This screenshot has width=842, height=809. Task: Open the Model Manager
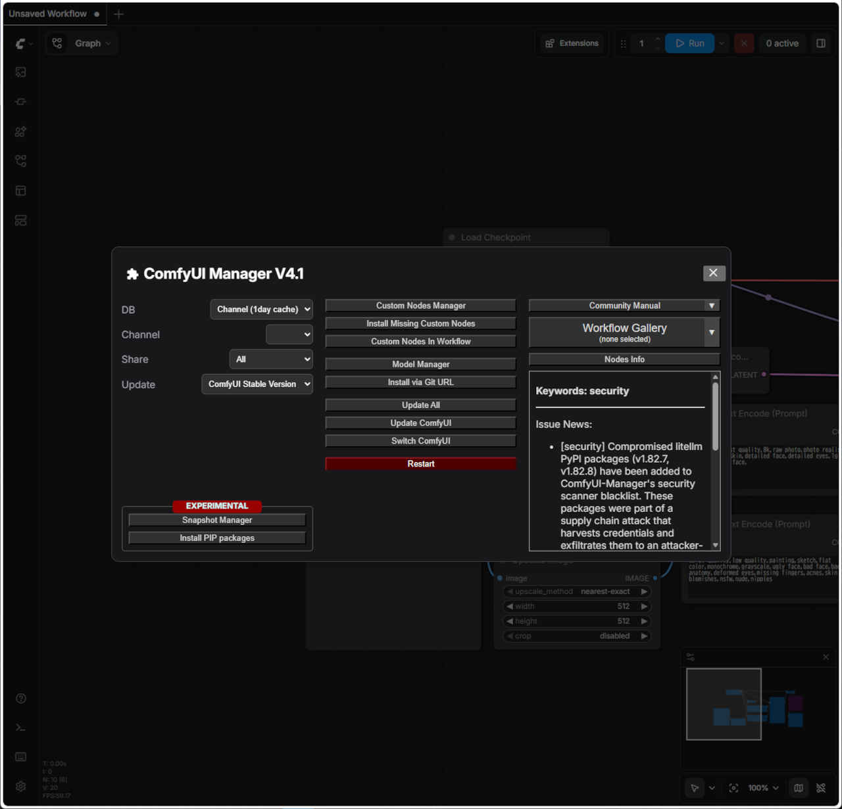[421, 364]
